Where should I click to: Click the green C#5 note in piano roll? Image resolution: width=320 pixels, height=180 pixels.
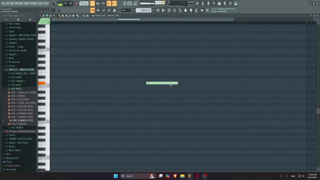[162, 83]
